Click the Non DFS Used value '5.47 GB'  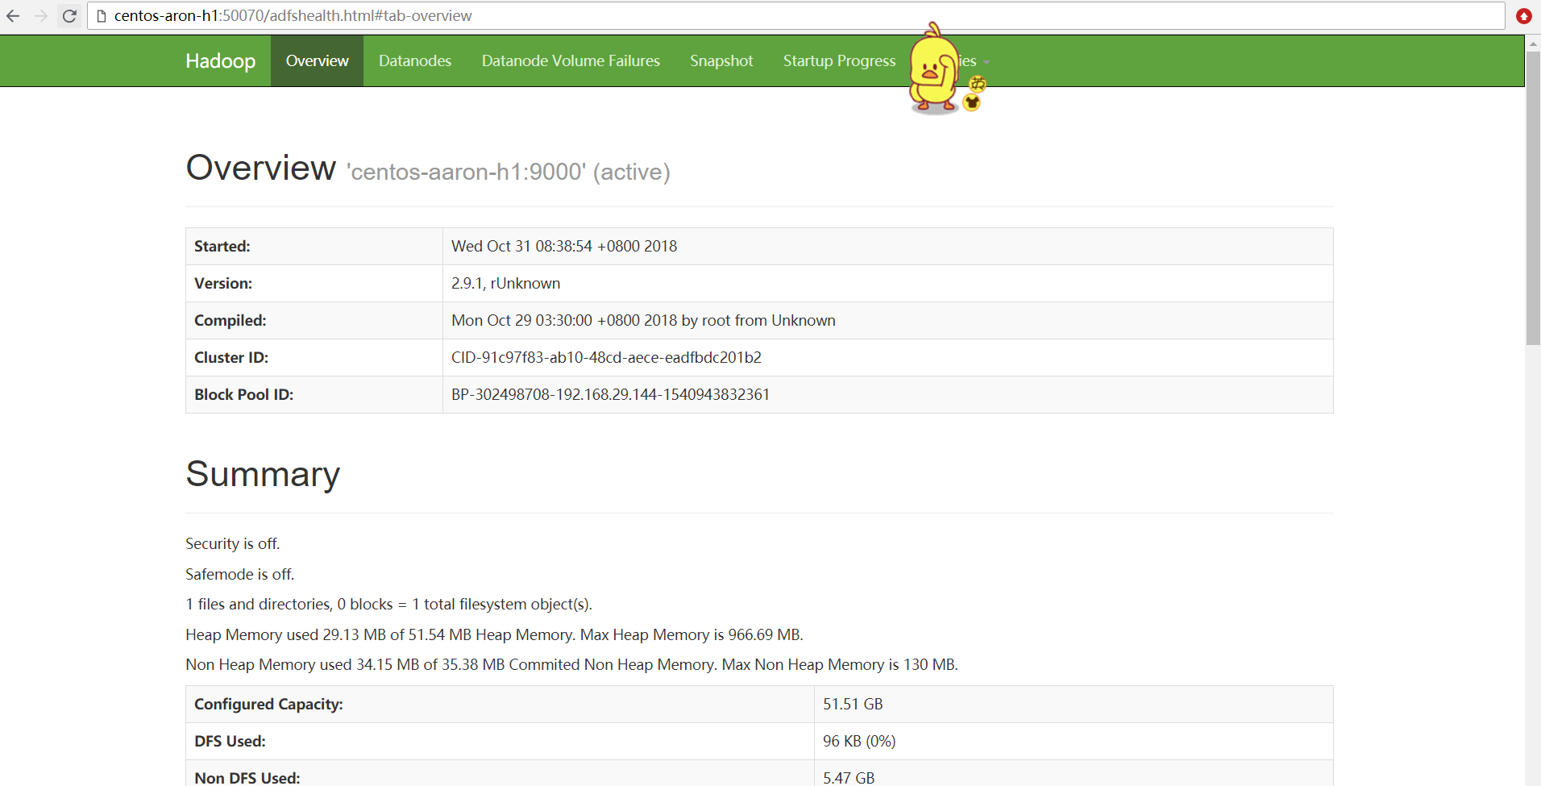point(849,778)
